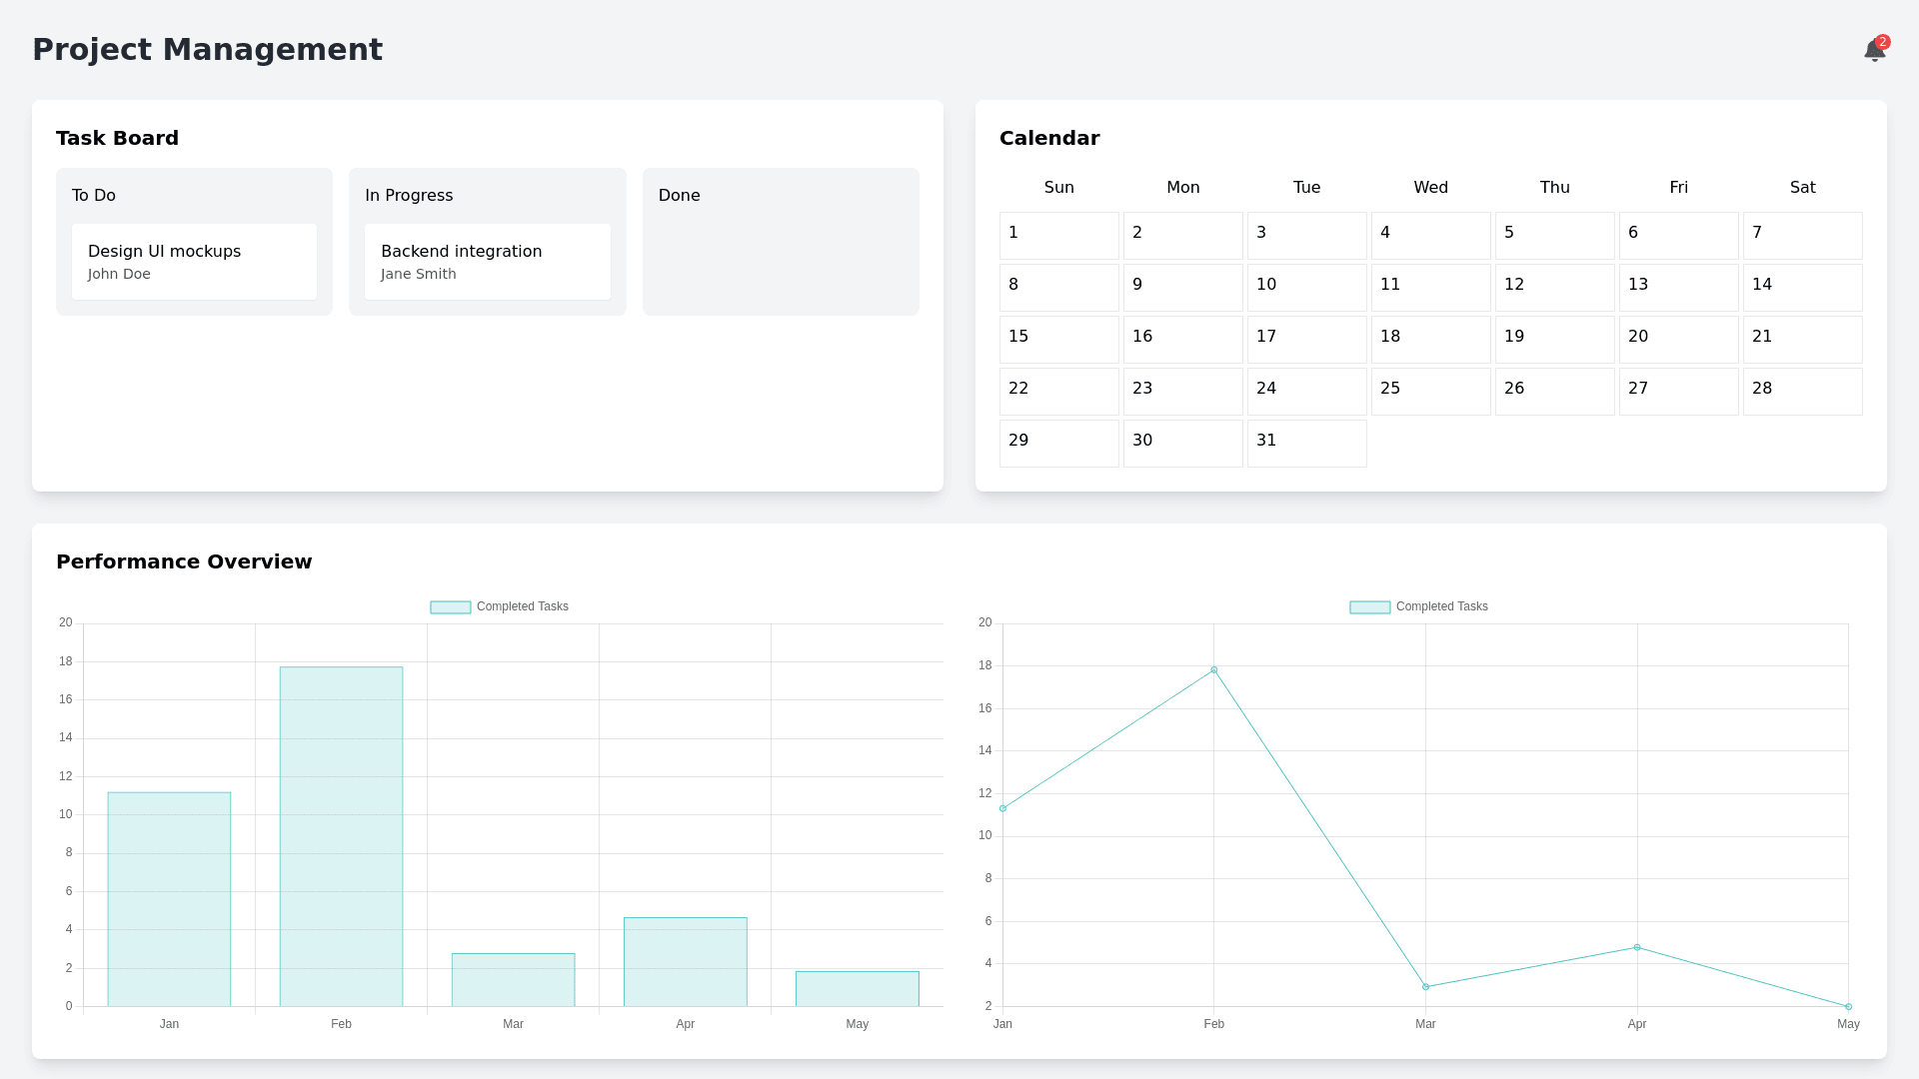Click the empty Done column

(781, 260)
